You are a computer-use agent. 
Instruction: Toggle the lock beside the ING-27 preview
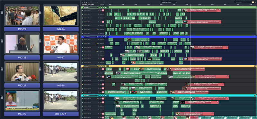point(40,41)
